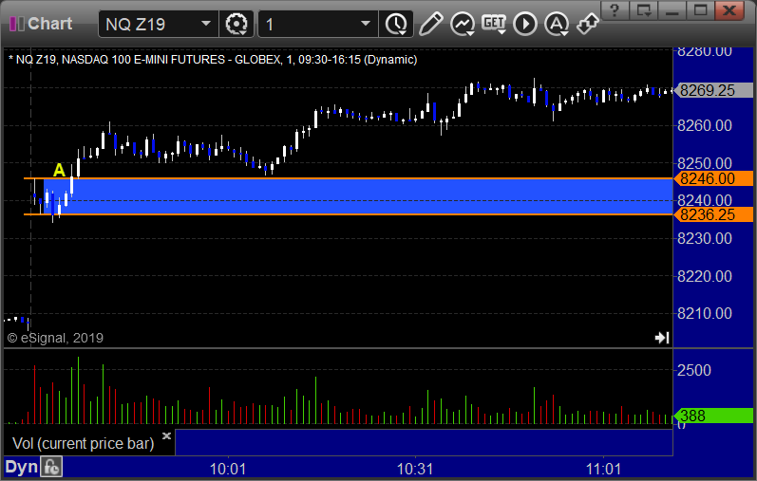The width and height of the screenshot is (757, 481).
Task: Click the 8230.00 price axis label
Action: click(705, 238)
